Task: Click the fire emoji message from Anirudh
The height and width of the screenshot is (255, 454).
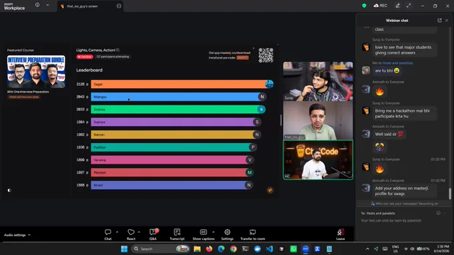Action: (380, 91)
